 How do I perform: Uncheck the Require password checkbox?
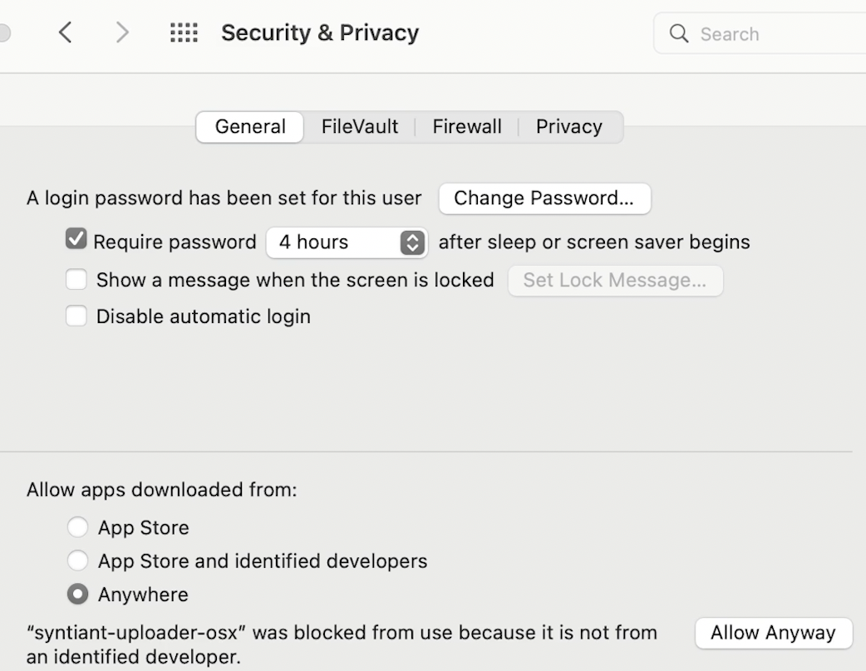(x=76, y=241)
